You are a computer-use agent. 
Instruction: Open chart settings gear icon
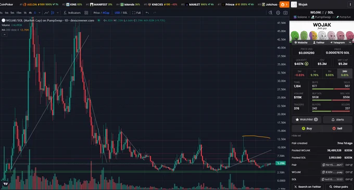(x=278, y=12)
